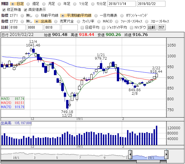Click the MA(75) 919.79 legend entry

tap(13, 107)
